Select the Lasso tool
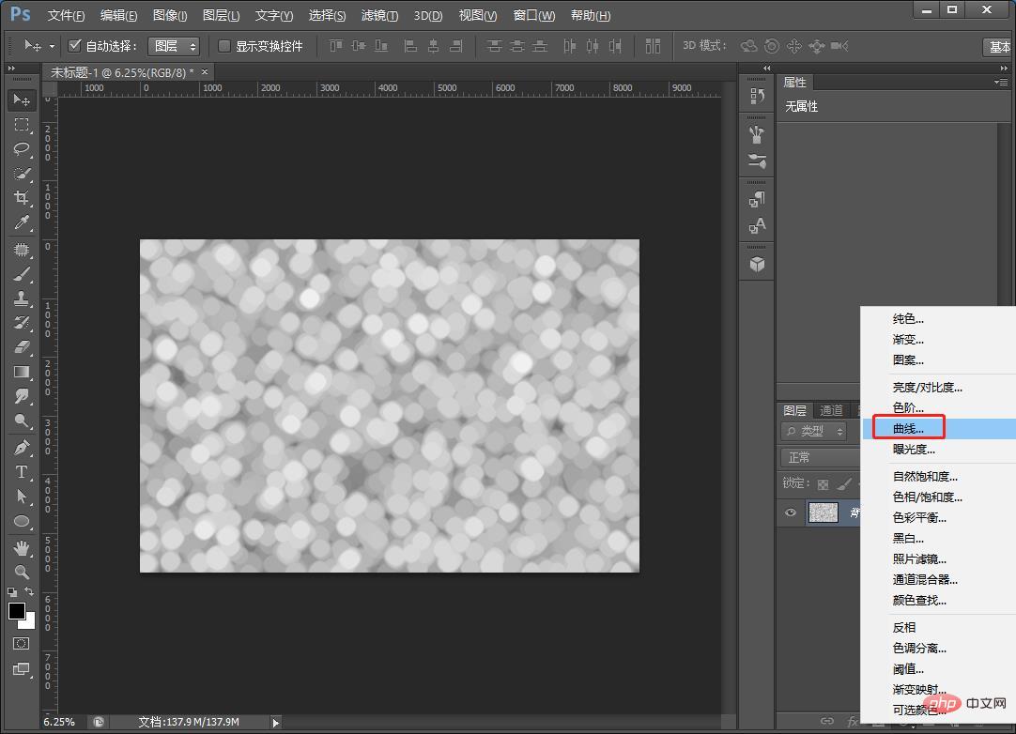The image size is (1016, 734). coord(22,149)
